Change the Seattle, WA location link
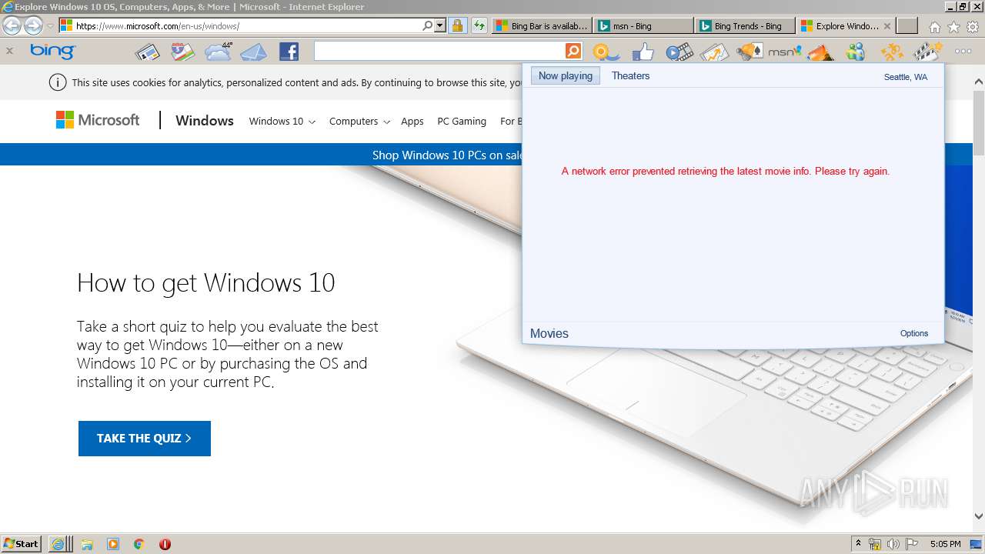This screenshot has width=985, height=554. coord(906,77)
